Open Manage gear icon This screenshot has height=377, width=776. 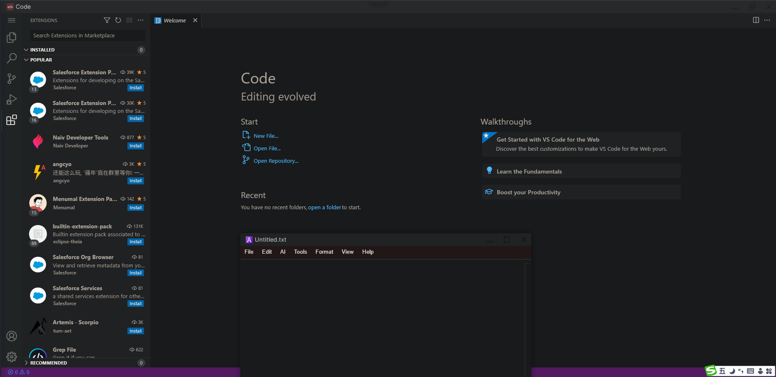point(12,356)
